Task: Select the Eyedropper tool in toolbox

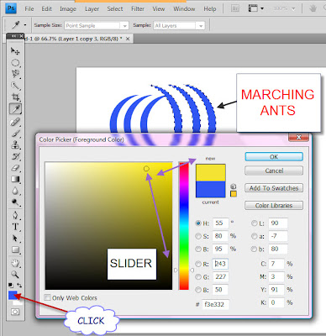Action: [15, 109]
